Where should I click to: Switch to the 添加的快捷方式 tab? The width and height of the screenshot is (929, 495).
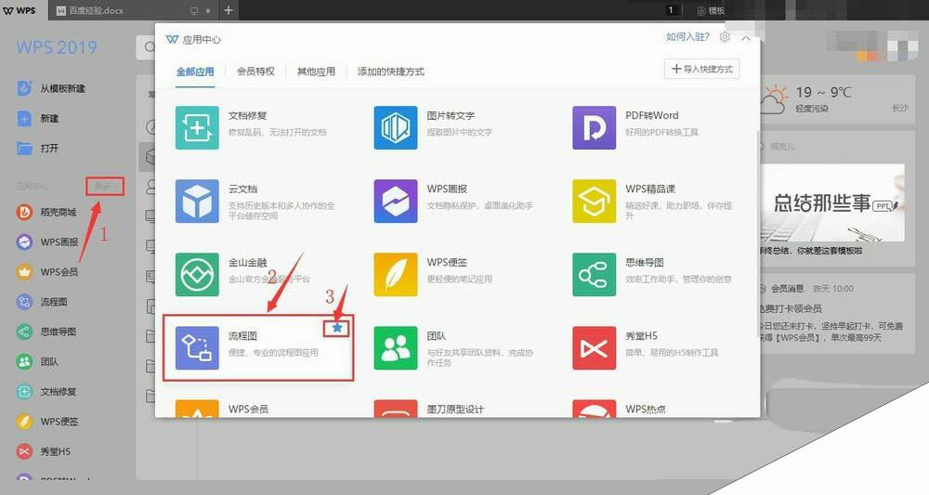click(x=390, y=72)
